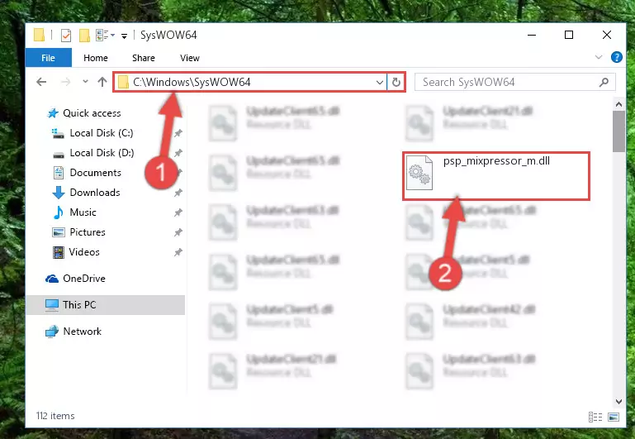This screenshot has width=635, height=439.
Task: Click the pin icon next to Pictures
Action: click(178, 232)
